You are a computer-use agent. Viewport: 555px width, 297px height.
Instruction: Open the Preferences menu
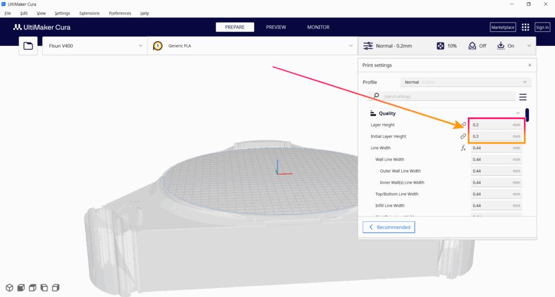coord(120,13)
